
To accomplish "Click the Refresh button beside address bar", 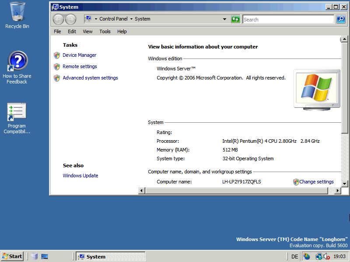I will coord(235,19).
